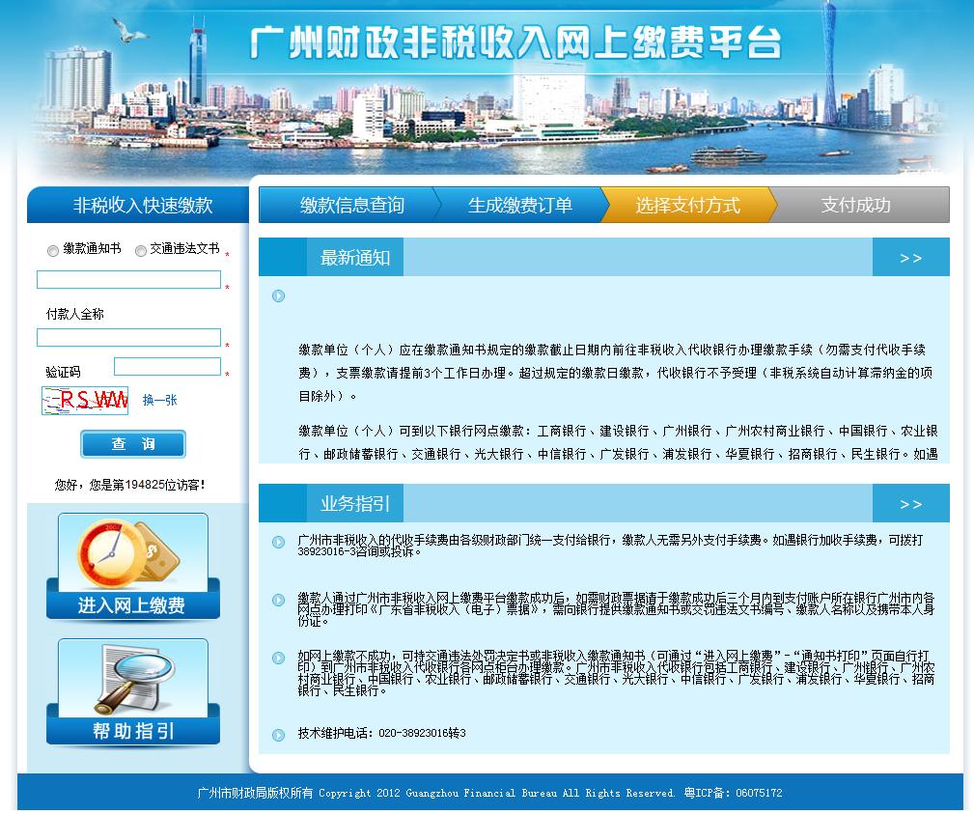This screenshot has width=974, height=814.
Task: Click the 换一张 link to refresh captcha
Action: click(x=160, y=400)
